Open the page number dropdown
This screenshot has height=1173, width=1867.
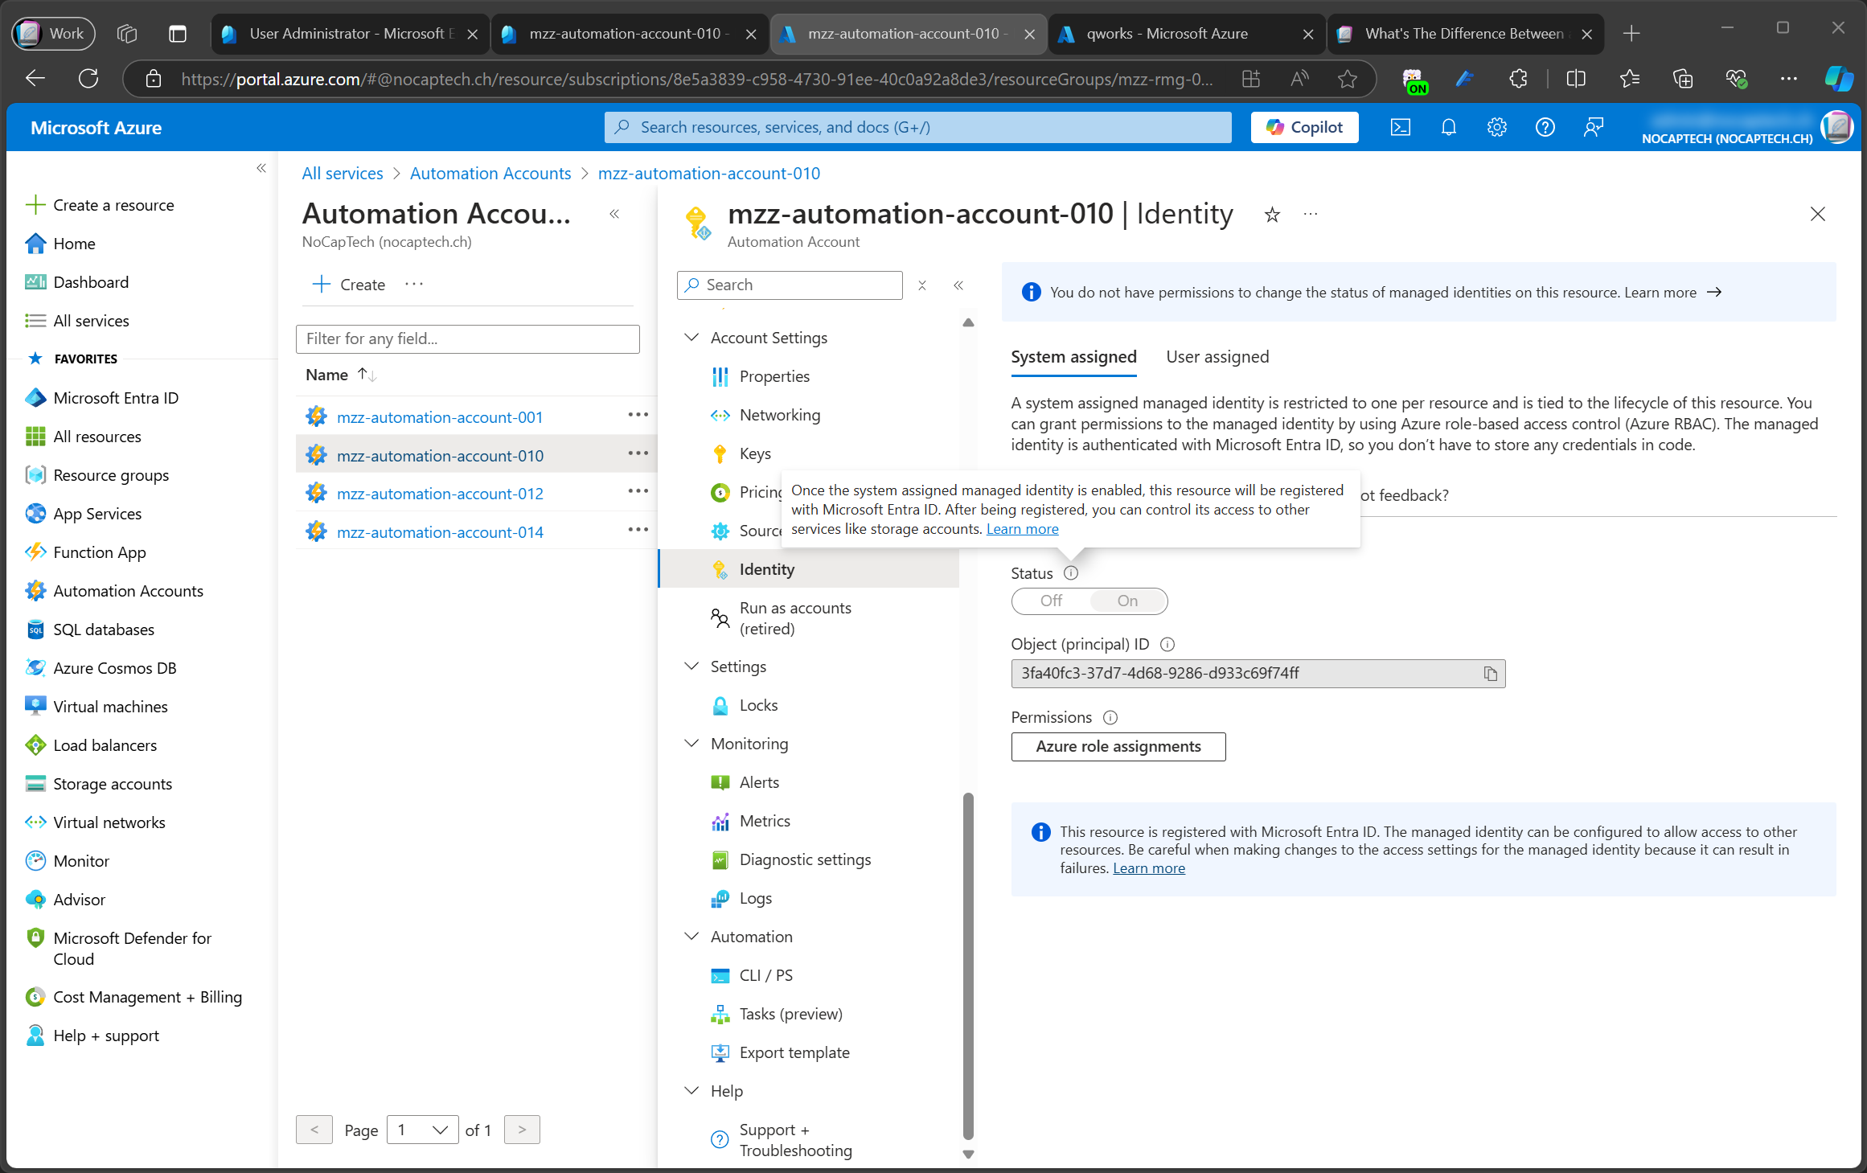[423, 1130]
